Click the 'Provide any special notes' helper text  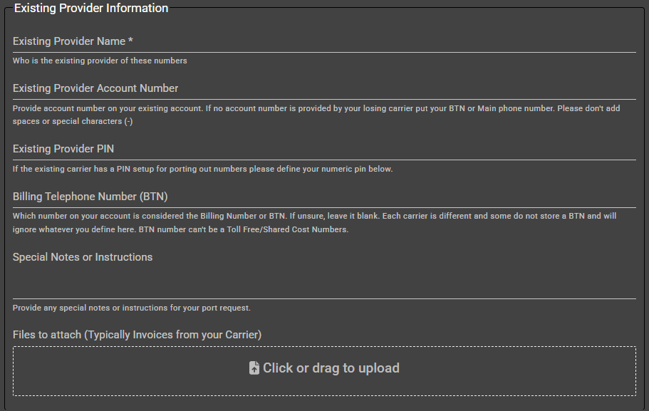132,308
